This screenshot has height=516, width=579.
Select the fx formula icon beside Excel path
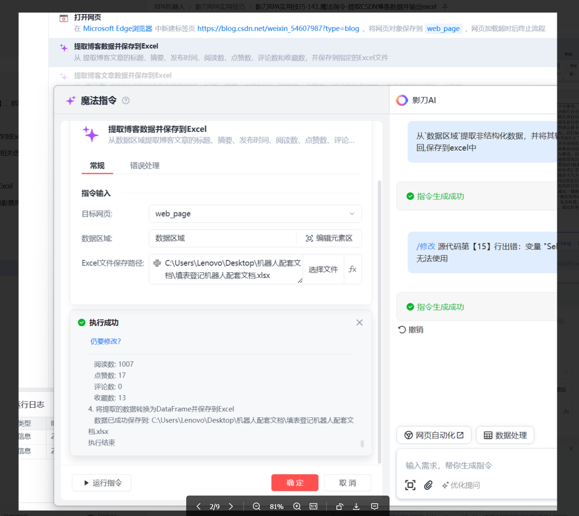tap(352, 269)
